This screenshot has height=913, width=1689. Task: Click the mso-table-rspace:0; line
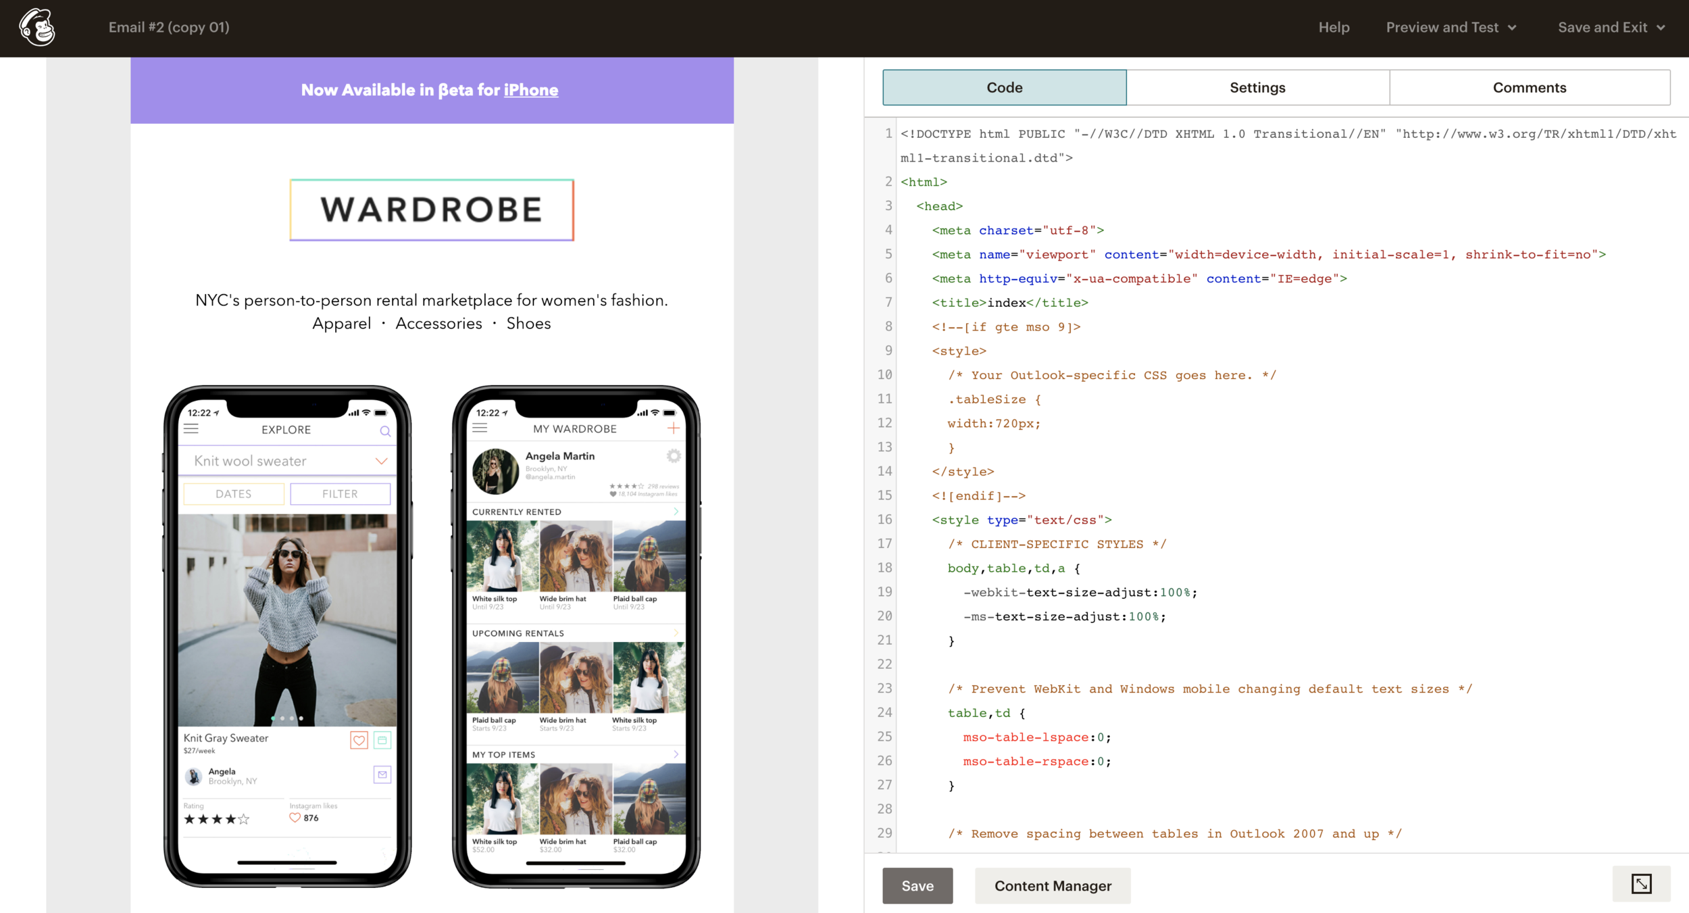click(x=1037, y=761)
